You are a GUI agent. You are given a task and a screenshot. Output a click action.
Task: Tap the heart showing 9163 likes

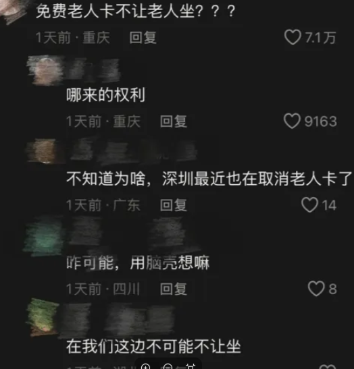coord(292,121)
